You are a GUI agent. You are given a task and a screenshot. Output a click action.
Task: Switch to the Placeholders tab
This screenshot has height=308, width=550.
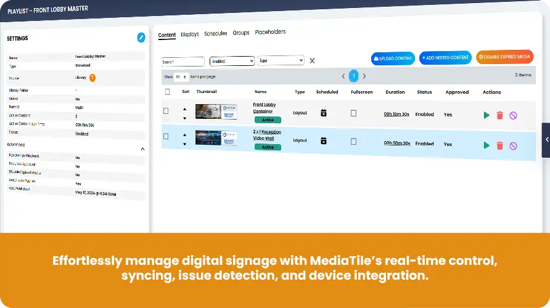270,32
